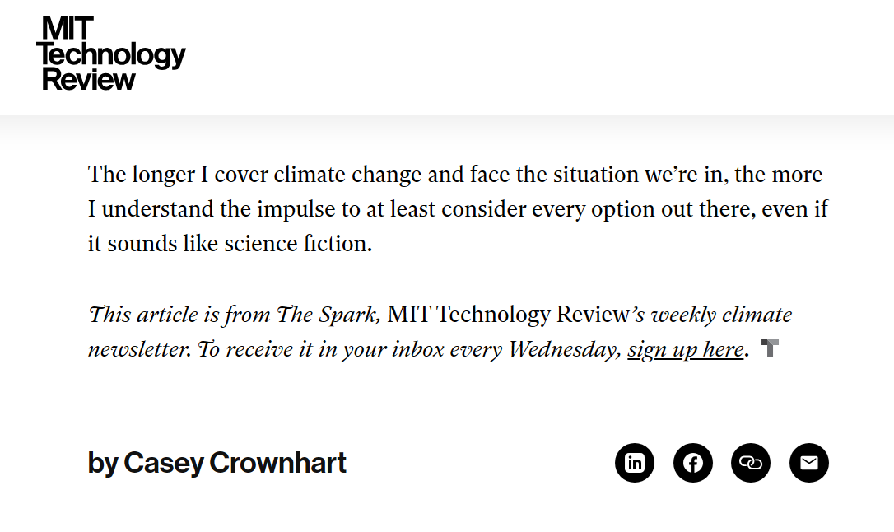Click 'The Spark' newsletter name

coord(328,315)
